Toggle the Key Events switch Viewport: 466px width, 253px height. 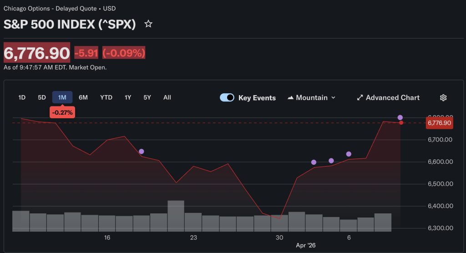[227, 98]
